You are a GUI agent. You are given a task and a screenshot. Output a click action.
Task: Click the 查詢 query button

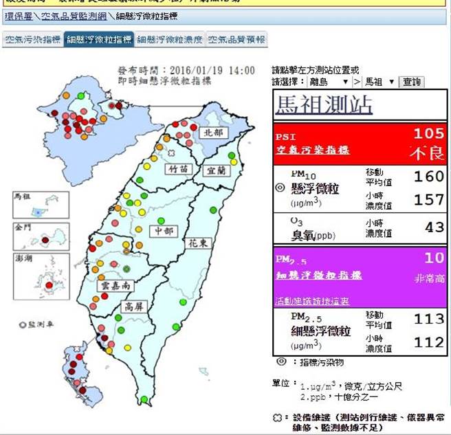[x=411, y=82]
